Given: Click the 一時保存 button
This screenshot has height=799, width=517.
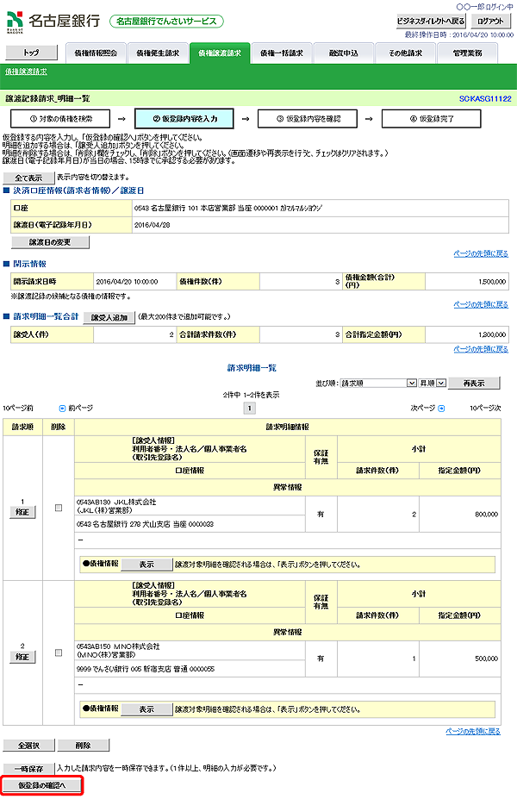Looking at the screenshot, I should [28, 769].
